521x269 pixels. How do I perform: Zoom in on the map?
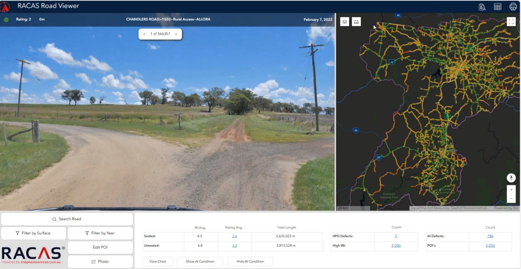click(x=511, y=190)
